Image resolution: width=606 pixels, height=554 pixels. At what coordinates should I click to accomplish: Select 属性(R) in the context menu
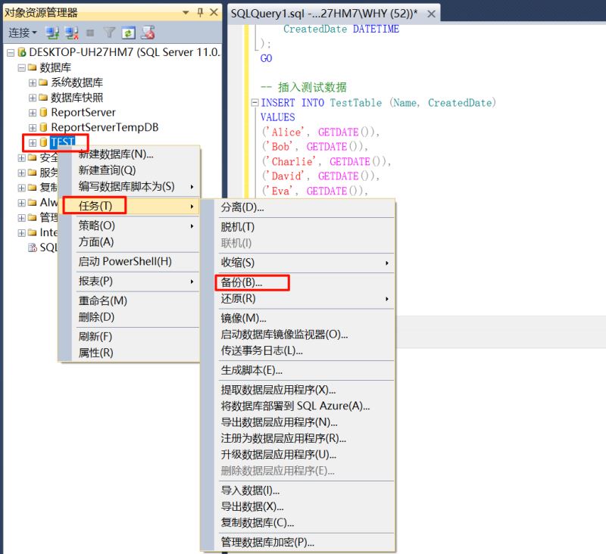point(95,353)
